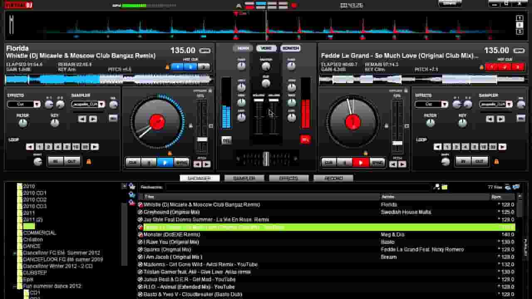
Task: Open the lower EFFECTS tab
Action: tap(288, 178)
